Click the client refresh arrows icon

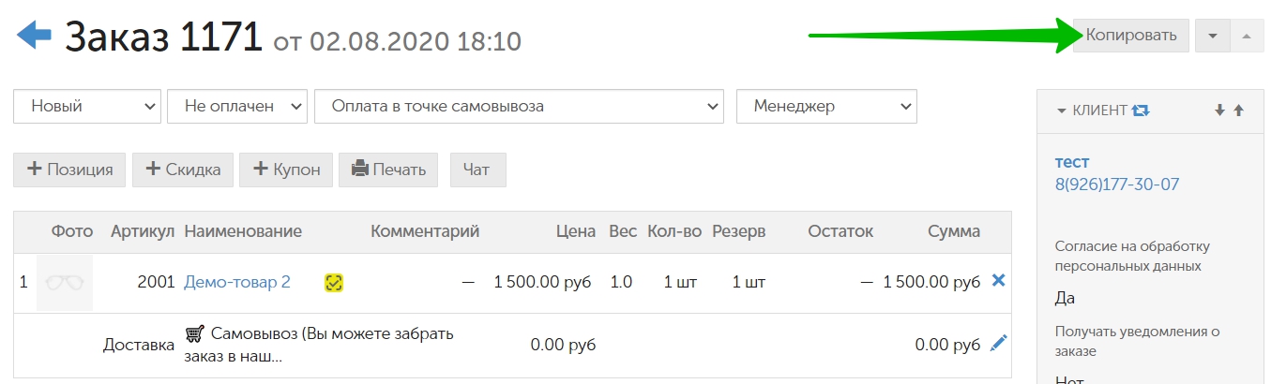(1141, 111)
